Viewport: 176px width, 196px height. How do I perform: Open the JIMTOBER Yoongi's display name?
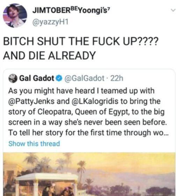tap(71, 11)
